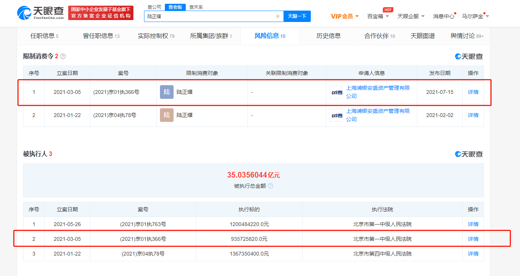Expand the 天眼企服 dropdown
Screen dimensions: 520x276
click(411, 16)
